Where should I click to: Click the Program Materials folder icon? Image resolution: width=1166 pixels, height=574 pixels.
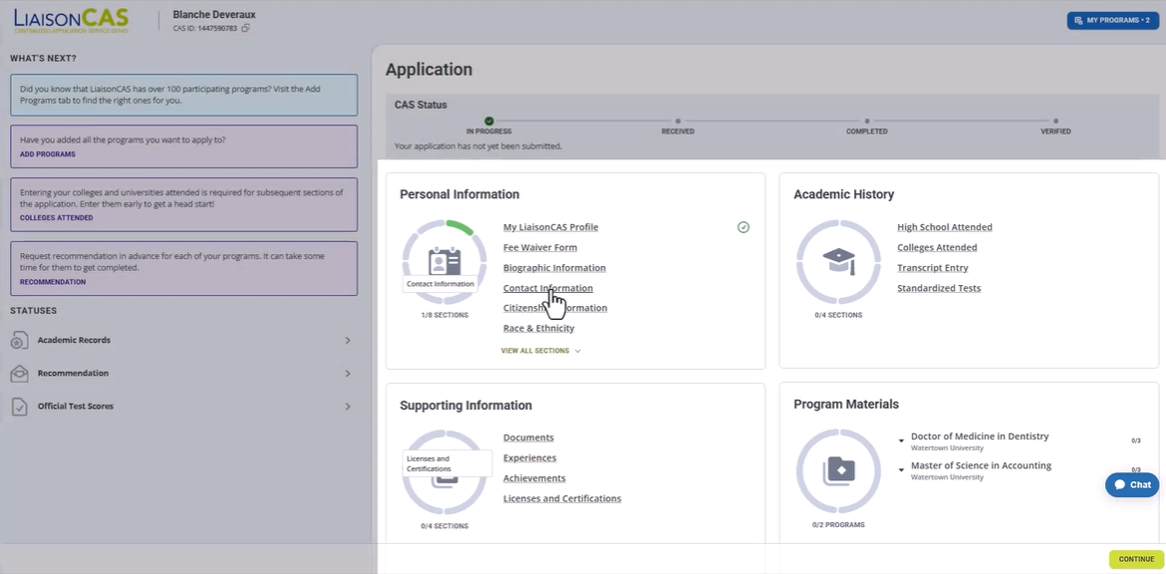click(838, 471)
